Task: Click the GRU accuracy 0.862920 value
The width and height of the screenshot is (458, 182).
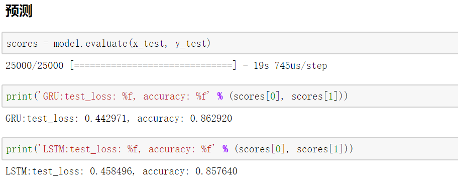Action: 211,119
